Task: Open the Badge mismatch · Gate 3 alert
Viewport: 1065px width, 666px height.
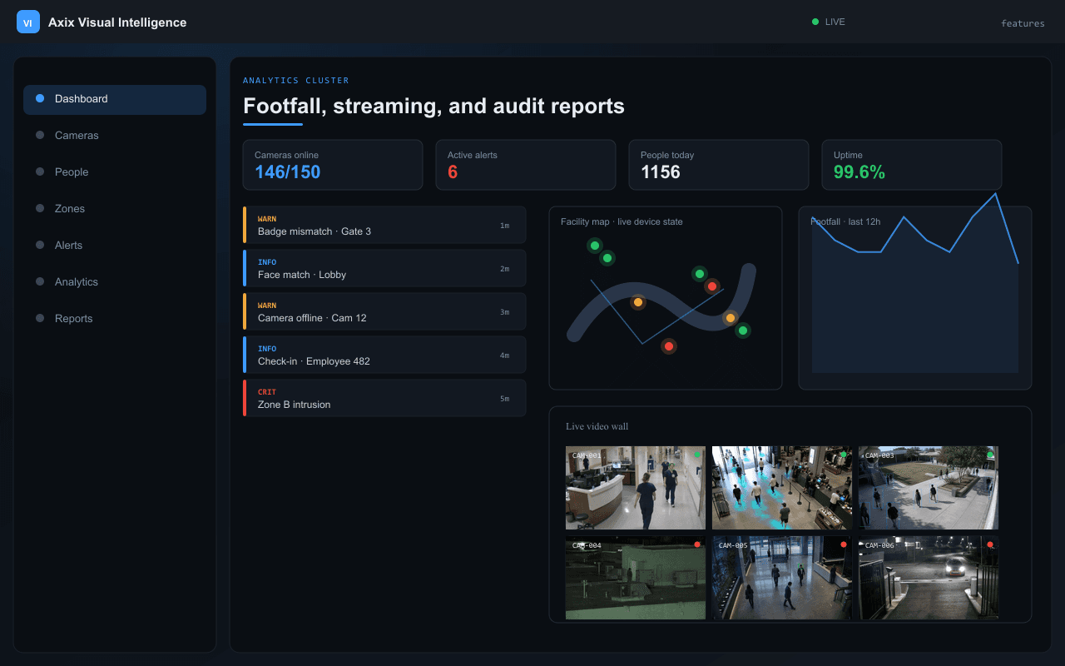Action: point(384,225)
